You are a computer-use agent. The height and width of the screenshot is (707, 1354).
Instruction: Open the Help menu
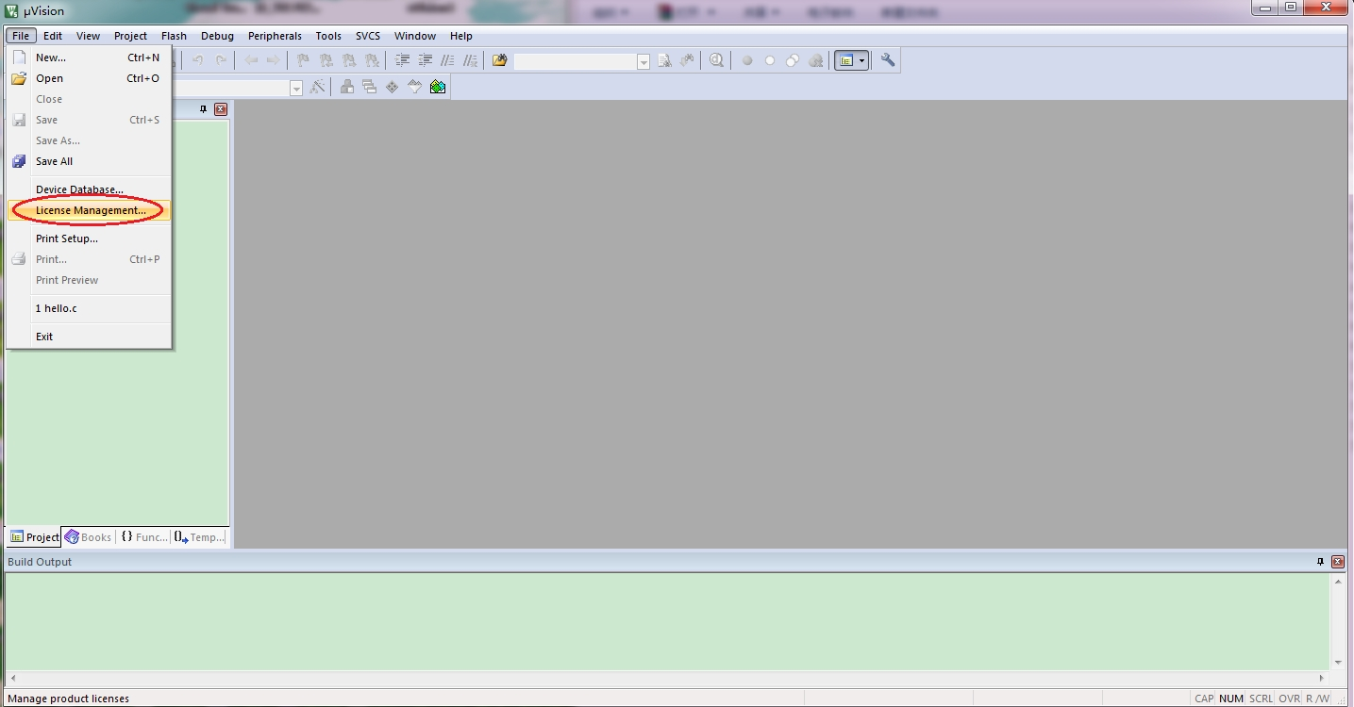coord(460,36)
